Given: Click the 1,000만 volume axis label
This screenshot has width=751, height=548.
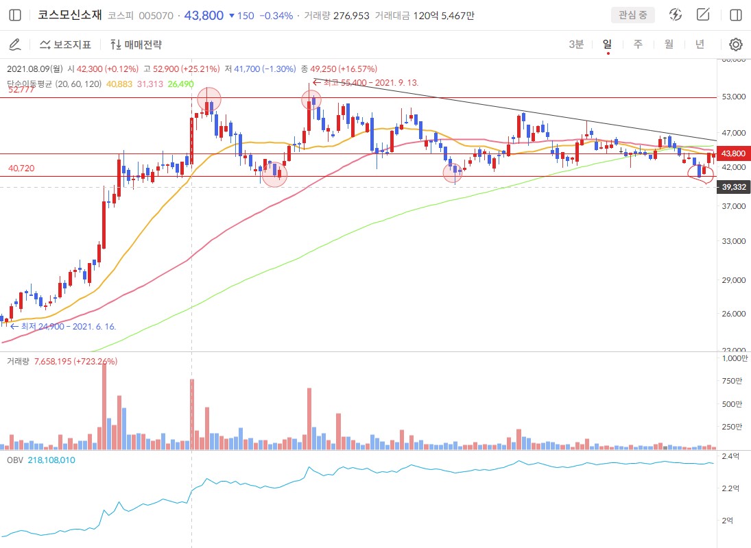Looking at the screenshot, I should click(x=735, y=358).
